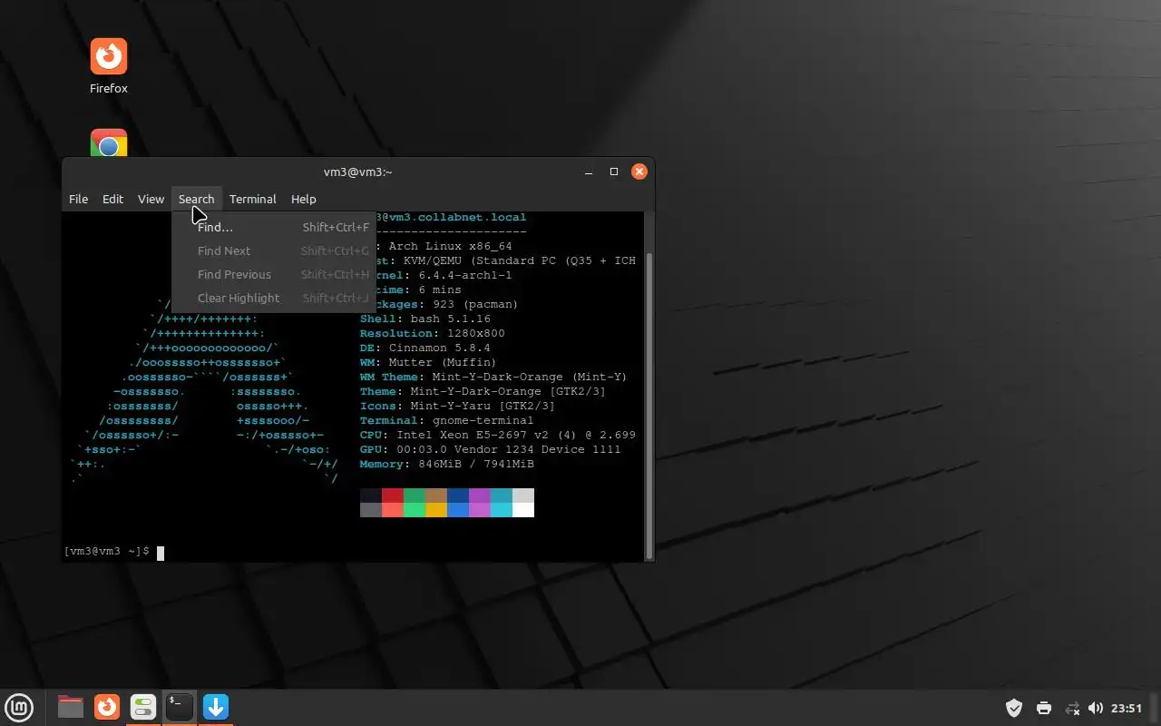The height and width of the screenshot is (726, 1161).
Task: Choose Clear Highlight in the Search menu
Action: (x=274, y=299)
